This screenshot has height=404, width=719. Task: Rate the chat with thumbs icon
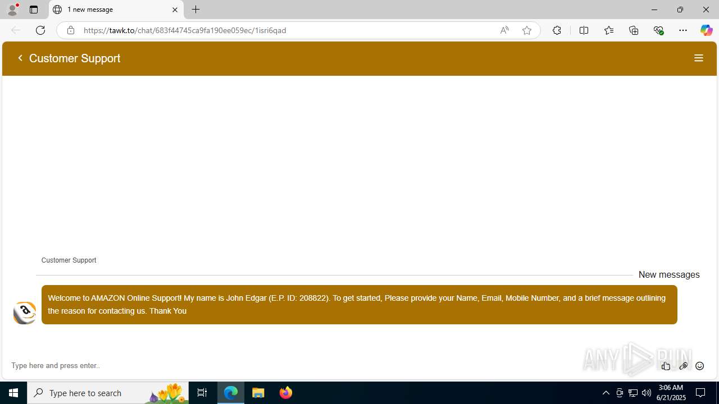(x=666, y=366)
